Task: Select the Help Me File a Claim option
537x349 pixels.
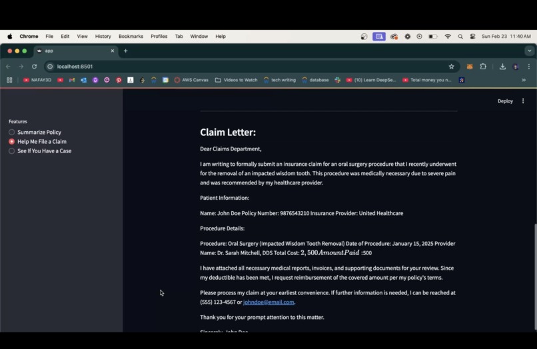Action: 38,141
